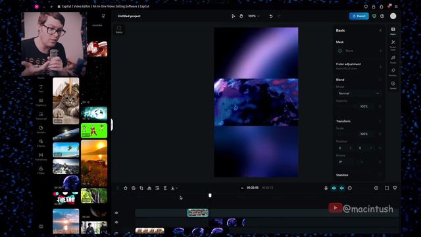
Task: Open the Speed tab in right sidebar
Action: [393, 85]
